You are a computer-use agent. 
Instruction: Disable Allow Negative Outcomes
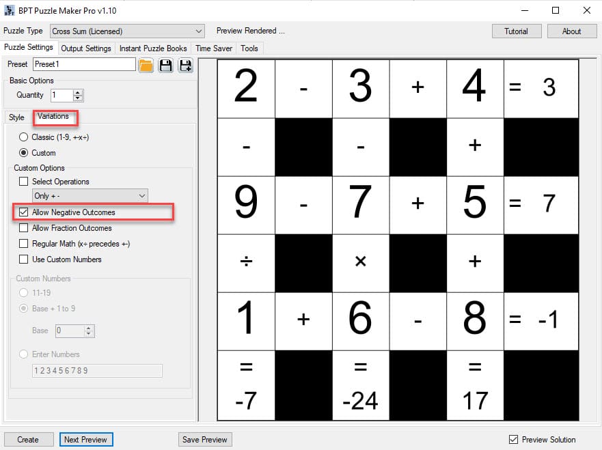25,212
